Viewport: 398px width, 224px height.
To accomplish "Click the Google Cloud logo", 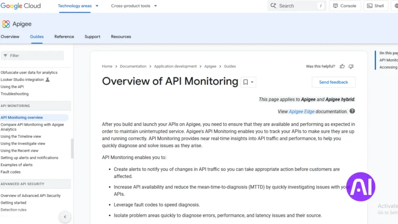I will tap(21, 6).
